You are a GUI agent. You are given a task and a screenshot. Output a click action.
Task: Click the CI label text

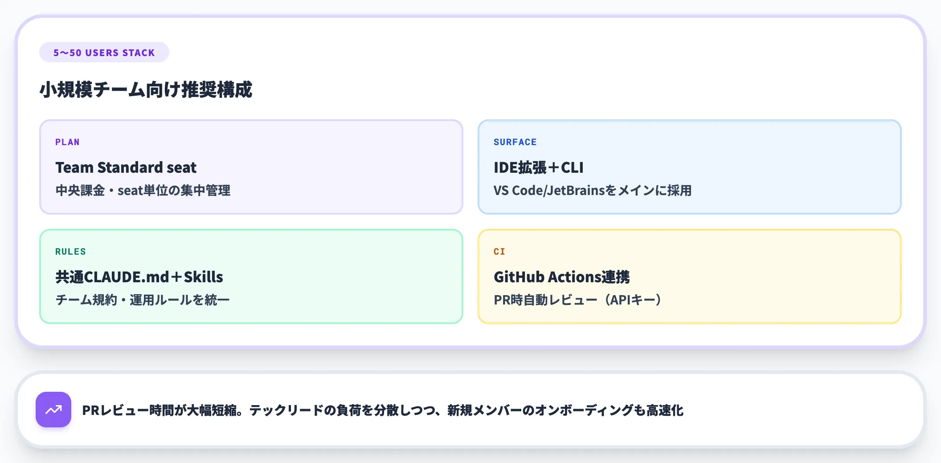point(499,252)
